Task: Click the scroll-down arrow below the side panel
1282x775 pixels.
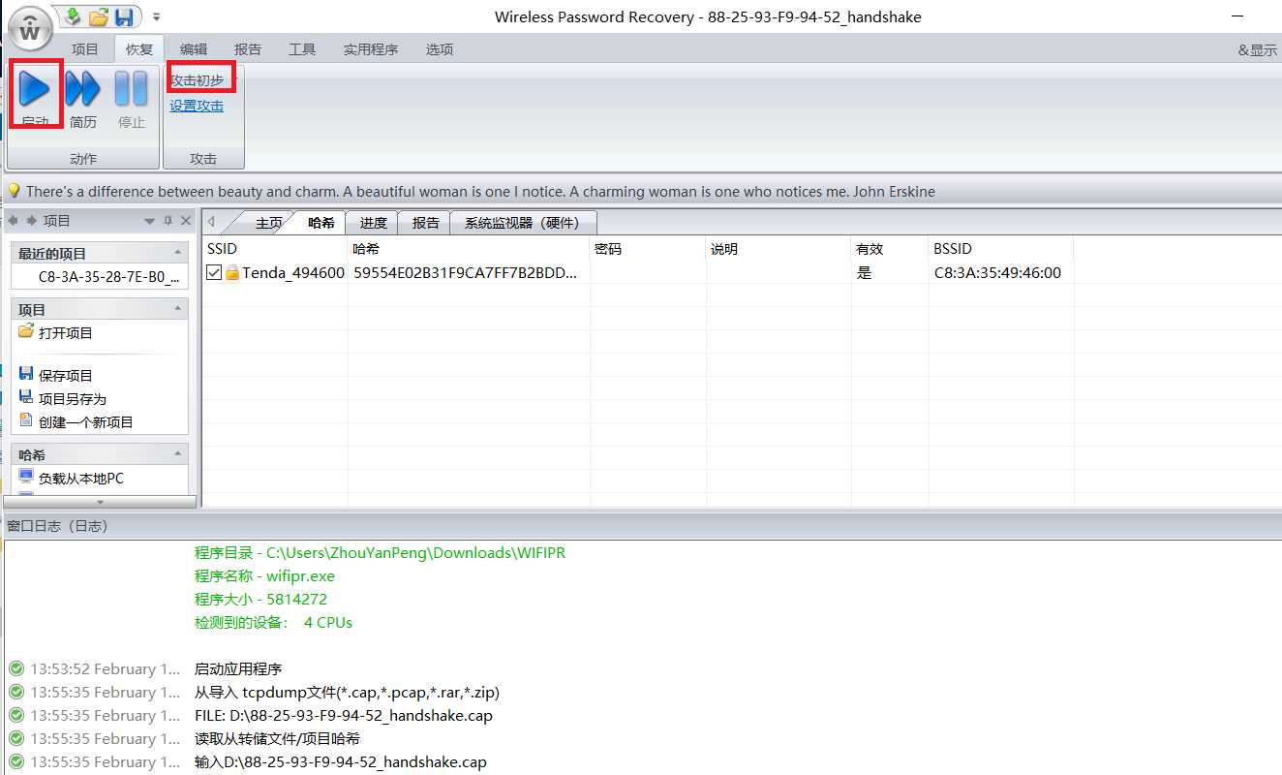Action: (x=100, y=502)
